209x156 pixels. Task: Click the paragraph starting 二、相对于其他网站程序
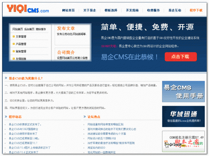pyautogui.click(x=56, y=93)
